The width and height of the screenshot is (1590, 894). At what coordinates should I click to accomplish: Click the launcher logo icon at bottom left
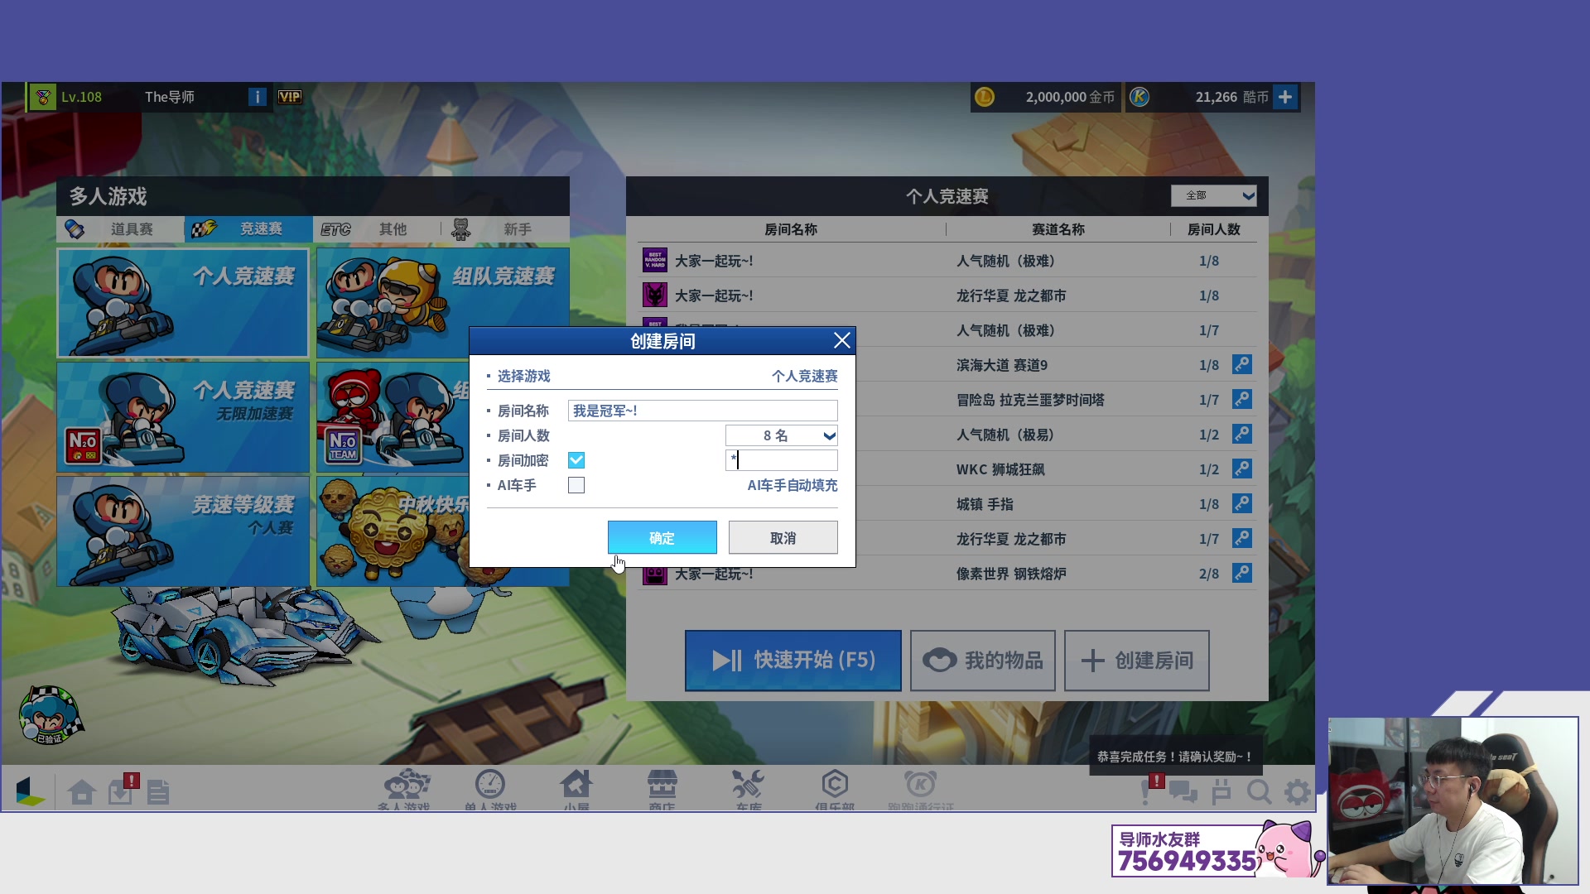30,791
